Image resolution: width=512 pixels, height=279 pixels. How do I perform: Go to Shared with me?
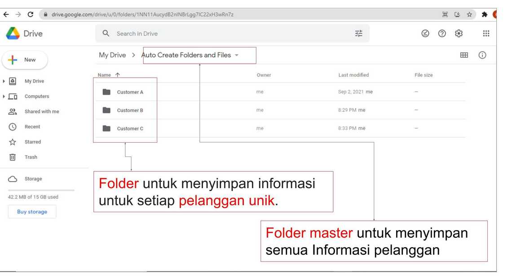click(41, 112)
